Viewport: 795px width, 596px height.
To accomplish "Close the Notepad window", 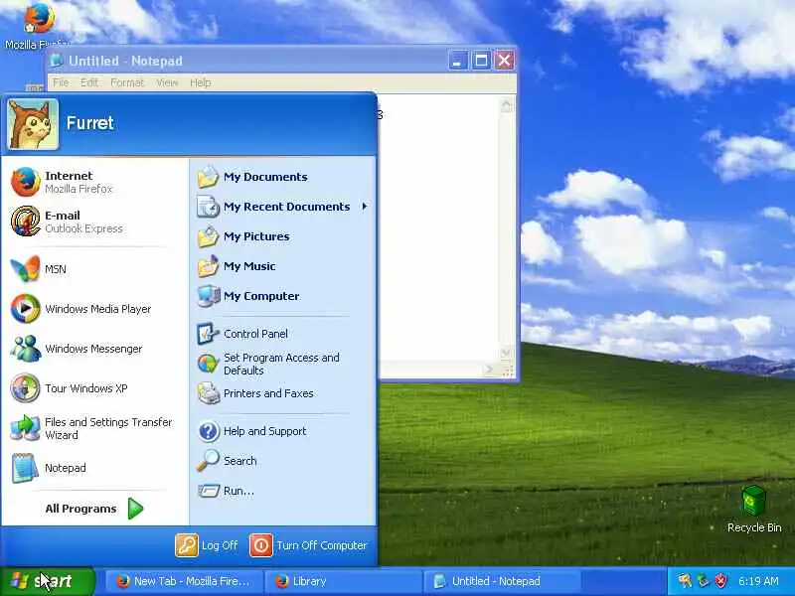I will [504, 61].
